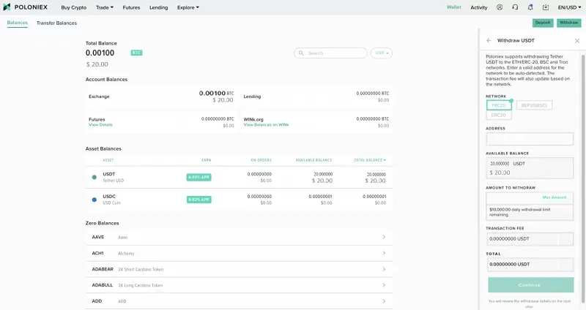Image resolution: width=586 pixels, height=310 pixels.
Task: Open the Trade dropdown menu
Action: 105,7
